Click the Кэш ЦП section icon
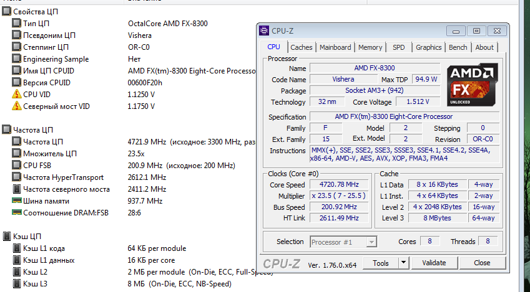The height and width of the screenshot is (292, 530). [6, 237]
